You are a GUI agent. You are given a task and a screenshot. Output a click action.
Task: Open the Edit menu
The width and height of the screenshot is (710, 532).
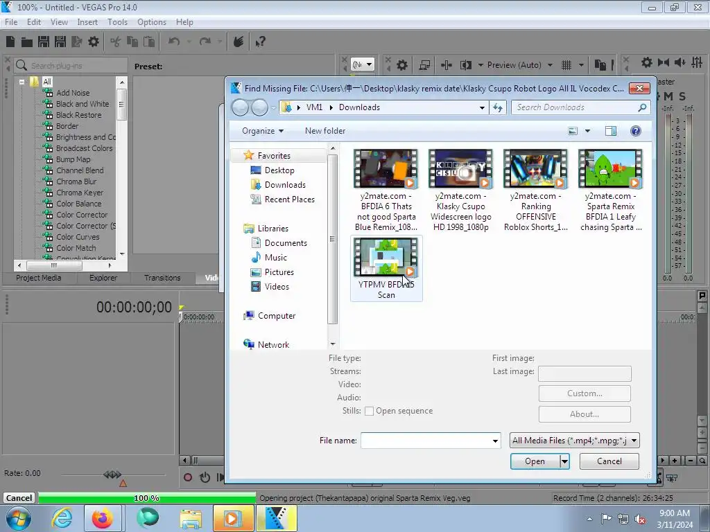pos(33,22)
